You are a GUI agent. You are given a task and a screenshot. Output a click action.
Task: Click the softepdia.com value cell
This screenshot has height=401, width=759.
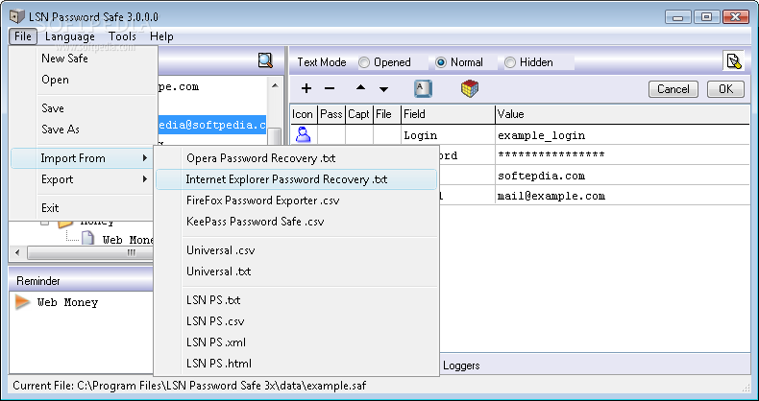[622, 176]
